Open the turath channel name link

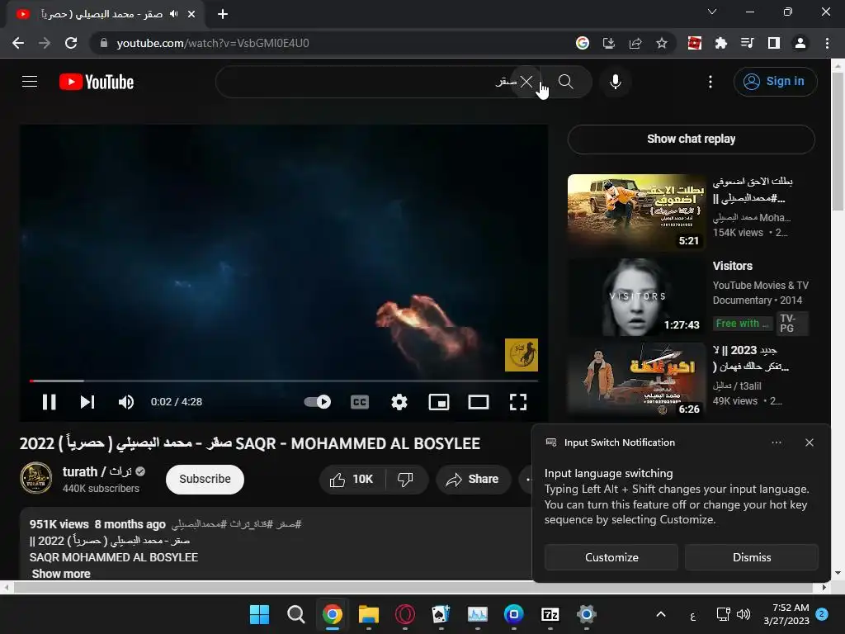[x=97, y=471]
